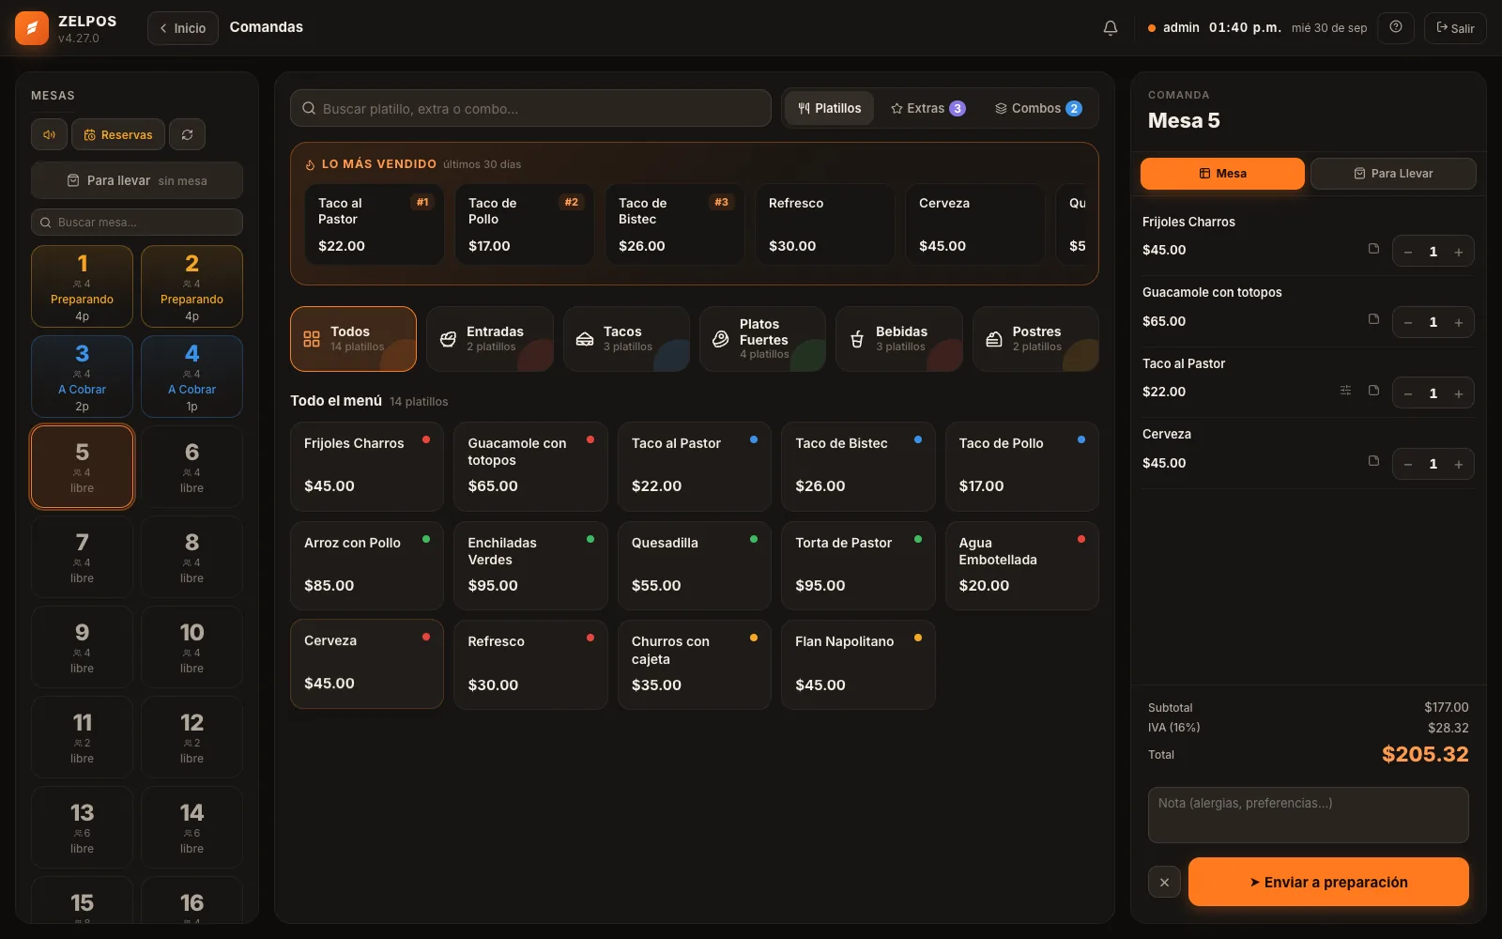Filter menu by Entradas category
1502x939 pixels.
pyautogui.click(x=490, y=339)
